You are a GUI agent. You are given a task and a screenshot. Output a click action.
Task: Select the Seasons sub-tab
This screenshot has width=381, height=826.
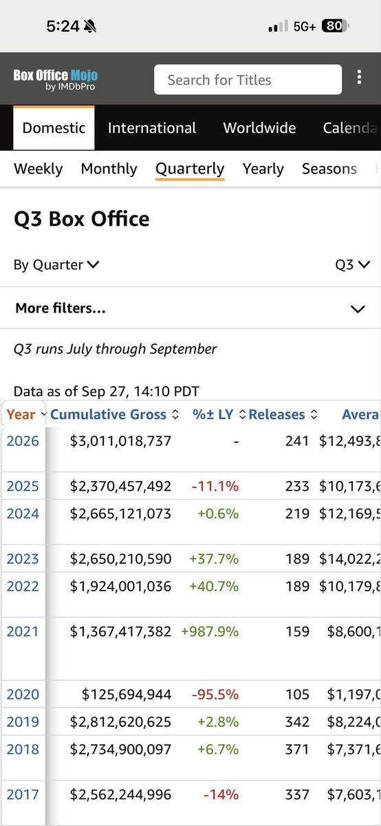click(x=329, y=169)
